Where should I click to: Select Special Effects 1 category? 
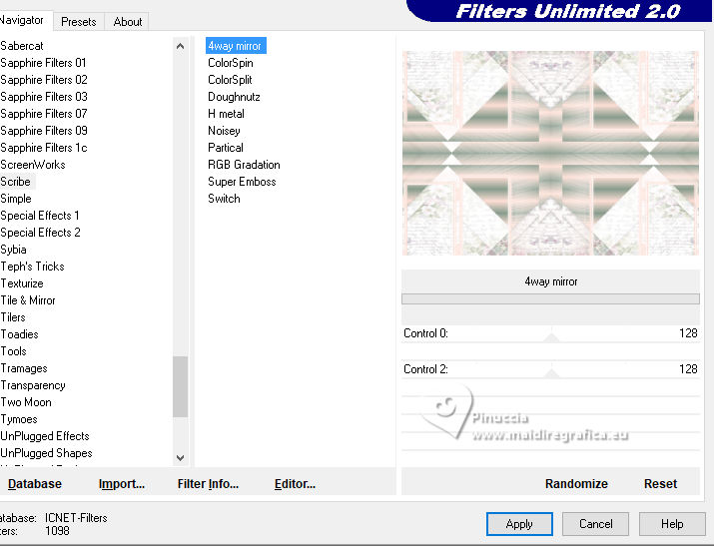point(40,216)
